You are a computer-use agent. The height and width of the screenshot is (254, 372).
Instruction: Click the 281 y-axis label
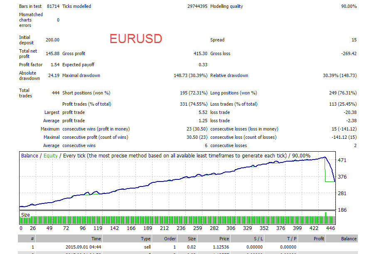(342, 194)
